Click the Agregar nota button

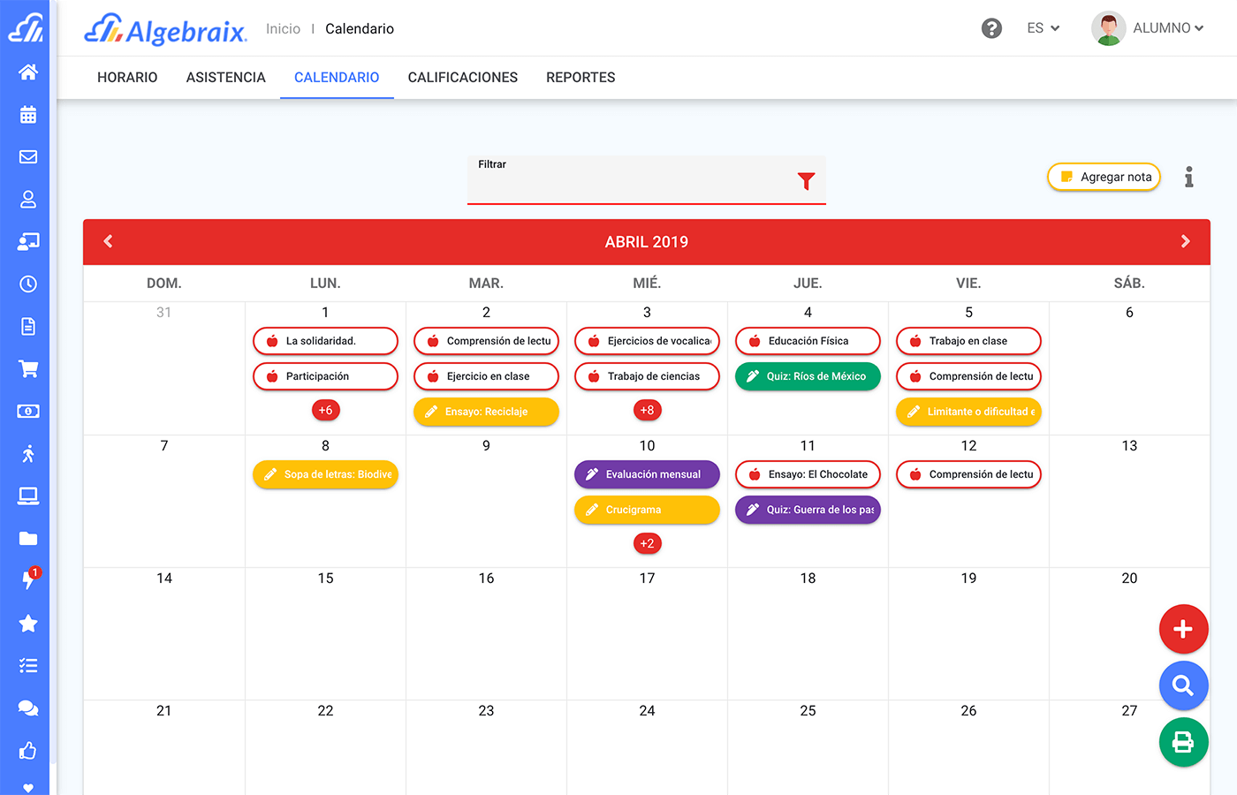[1104, 177]
